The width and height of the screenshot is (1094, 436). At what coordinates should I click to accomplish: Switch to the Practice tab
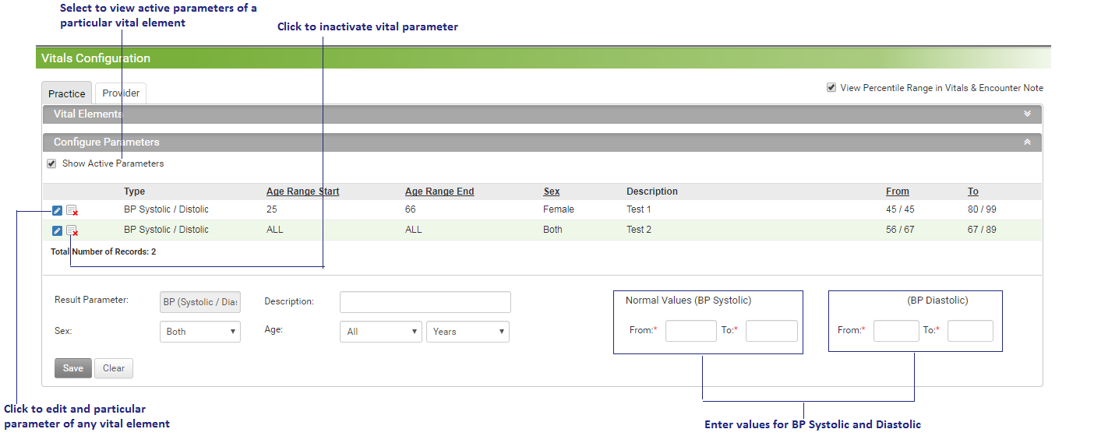coord(67,93)
